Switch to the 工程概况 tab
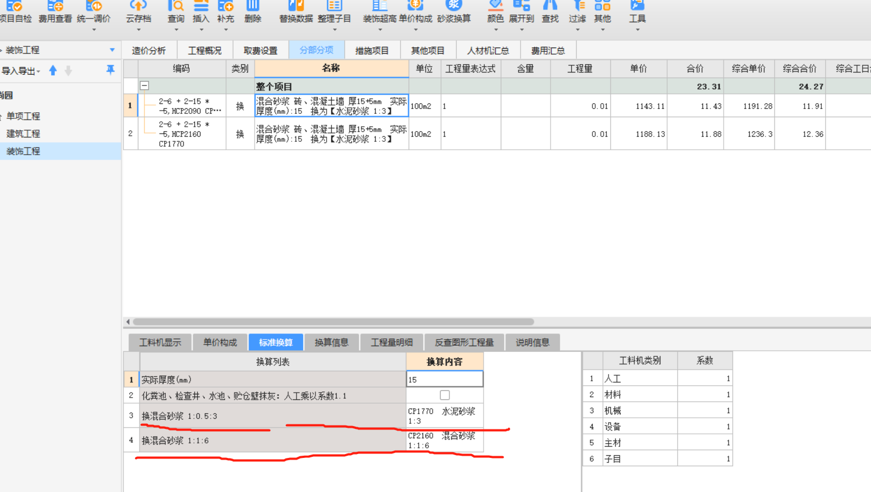The width and height of the screenshot is (871, 492). pyautogui.click(x=205, y=51)
